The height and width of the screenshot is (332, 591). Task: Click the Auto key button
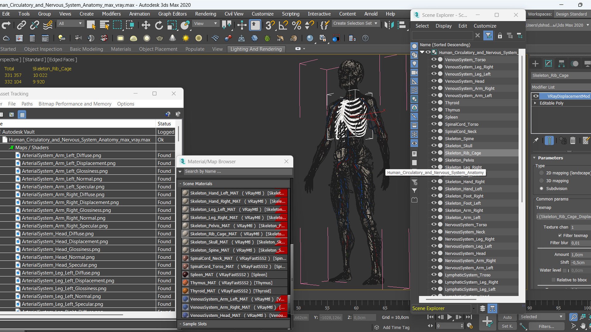tap(507, 317)
